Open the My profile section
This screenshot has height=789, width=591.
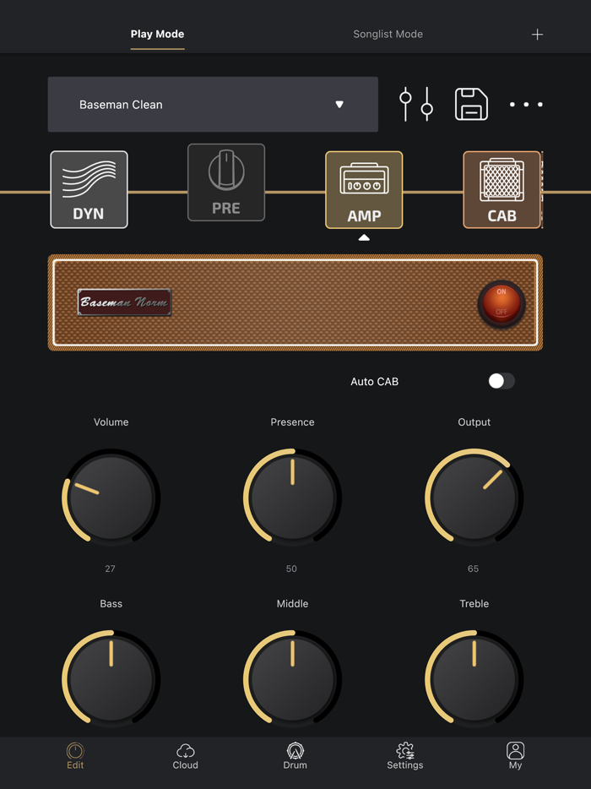click(515, 756)
